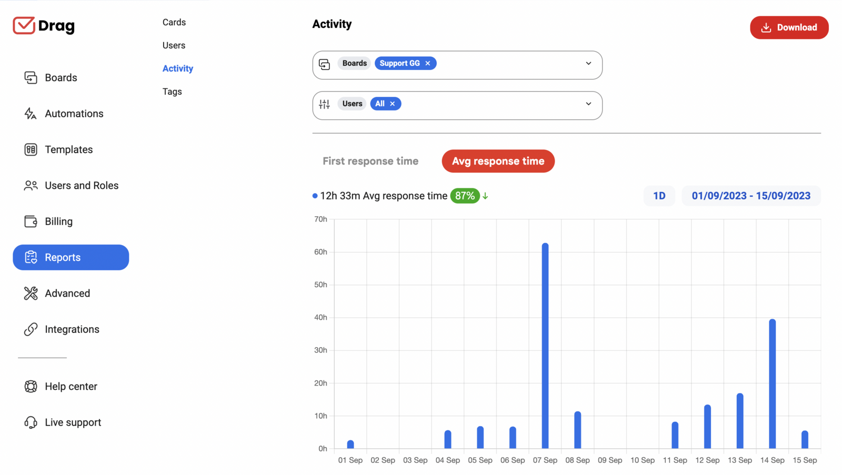Select Reports in the sidebar
This screenshot has width=842, height=475.
[x=71, y=257]
